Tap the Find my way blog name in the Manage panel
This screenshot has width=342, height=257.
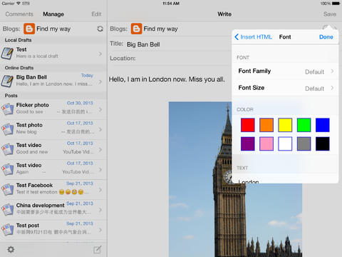click(53, 29)
